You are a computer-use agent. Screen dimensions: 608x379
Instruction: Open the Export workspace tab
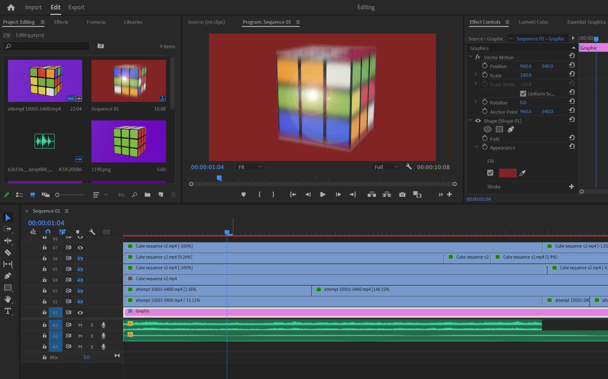(76, 7)
